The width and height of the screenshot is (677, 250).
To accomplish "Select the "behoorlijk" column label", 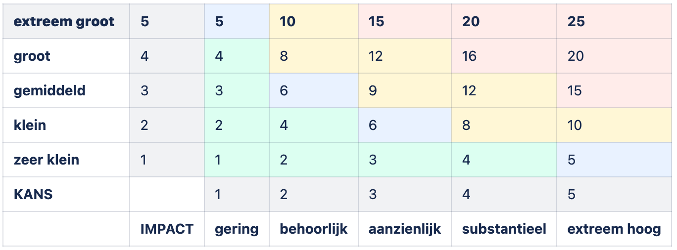I will (x=313, y=229).
